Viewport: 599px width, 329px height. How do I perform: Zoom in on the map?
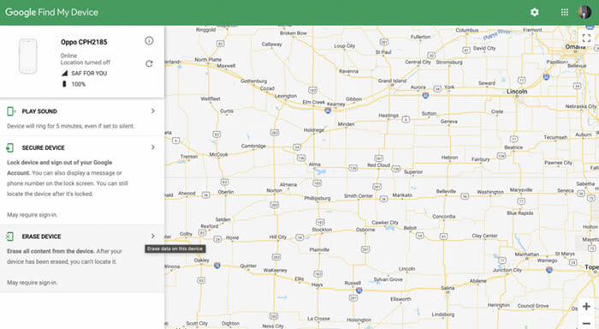(586, 307)
